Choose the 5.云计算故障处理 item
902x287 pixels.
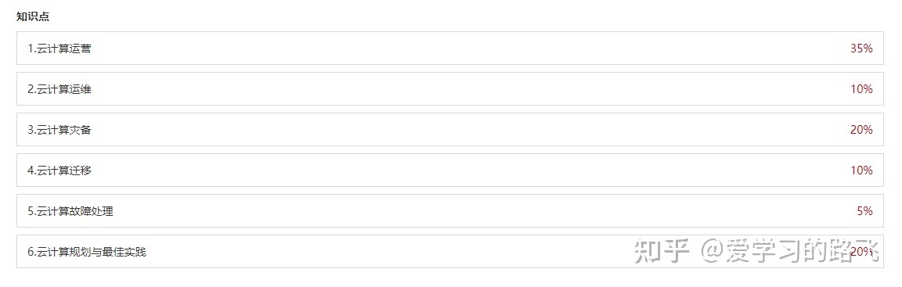[70, 211]
